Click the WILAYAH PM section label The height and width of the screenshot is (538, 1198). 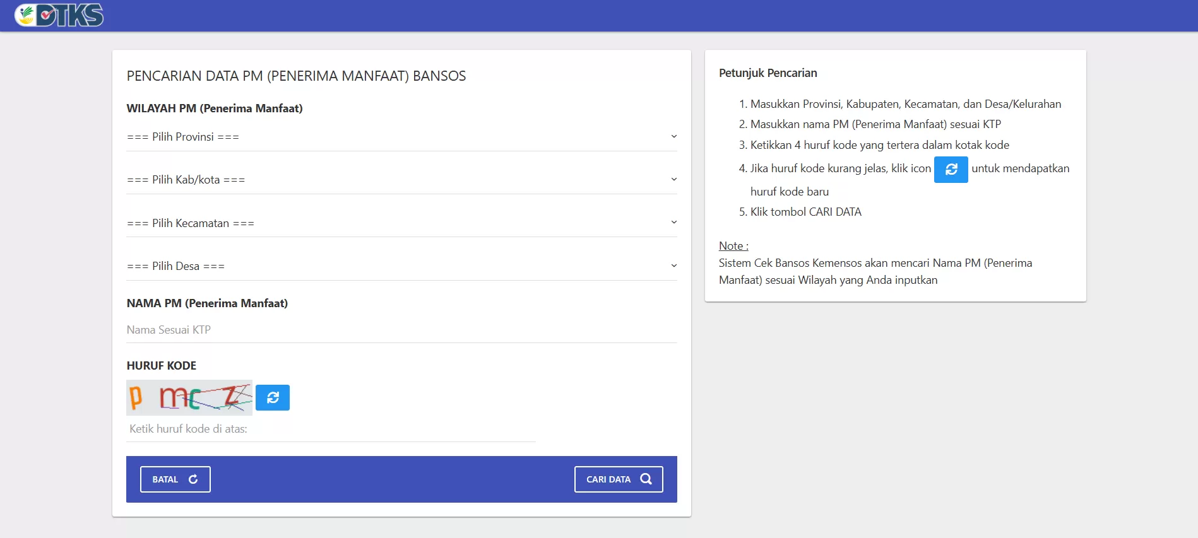pos(215,108)
